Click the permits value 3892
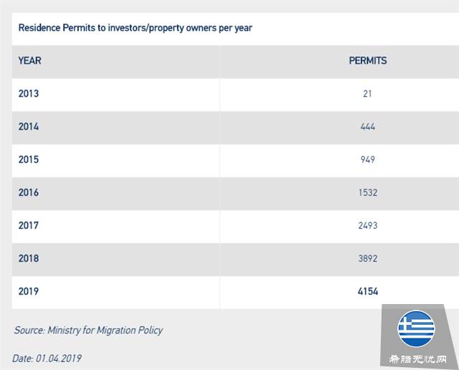Image resolution: width=459 pixels, height=370 pixels. pyautogui.click(x=368, y=259)
